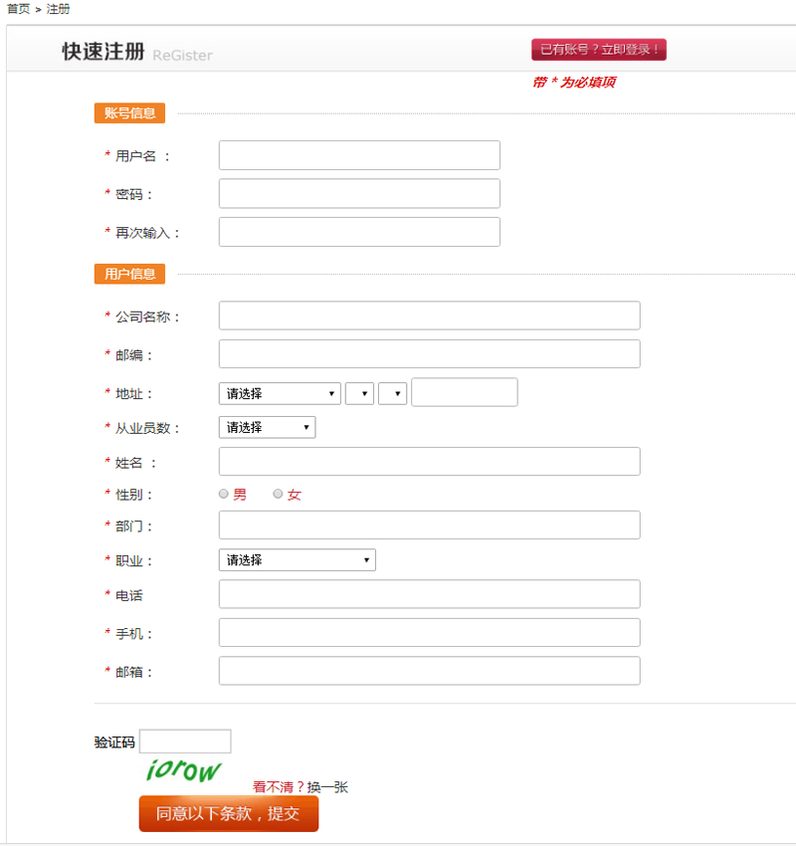796x846 pixels.
Task: Click into the 姓名 field
Action: 429,461
